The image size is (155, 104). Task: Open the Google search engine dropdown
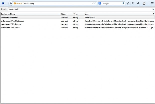[x=100, y=3]
